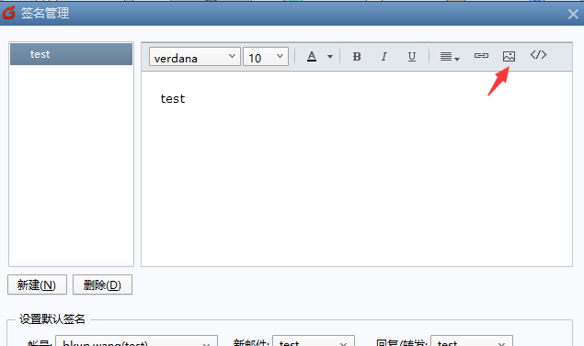
Task: Click the font color A icon
Action: point(312,57)
